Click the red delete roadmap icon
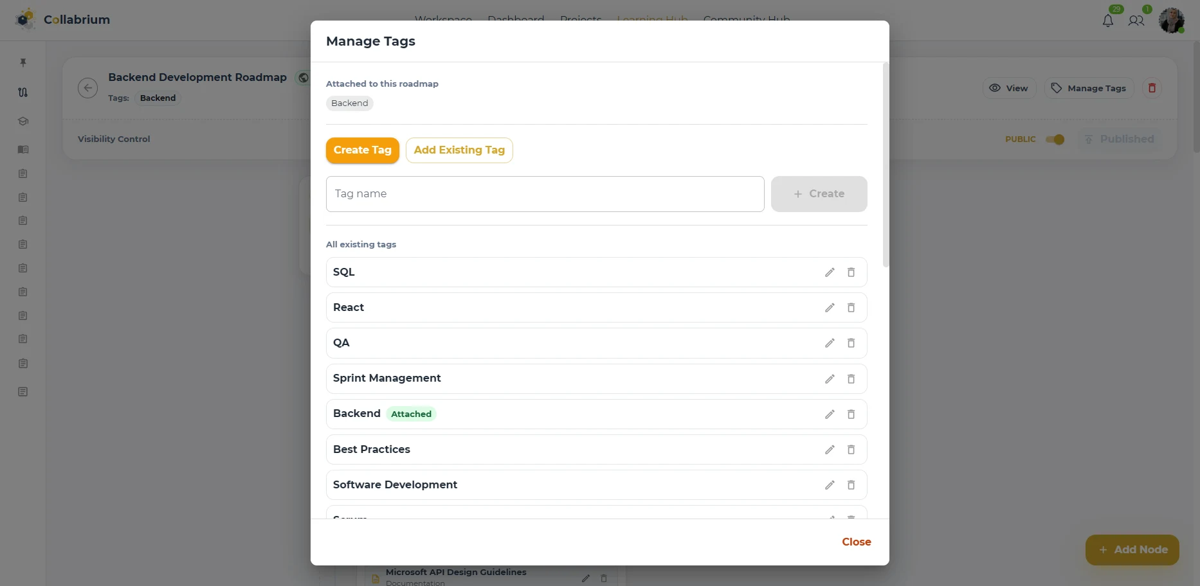Screen dimensions: 1200x586 coord(1152,88)
